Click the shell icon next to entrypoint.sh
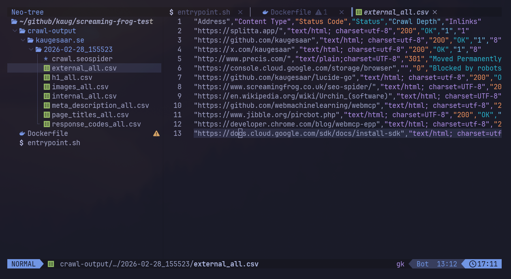Image resolution: width=511 pixels, height=279 pixels. (21, 143)
